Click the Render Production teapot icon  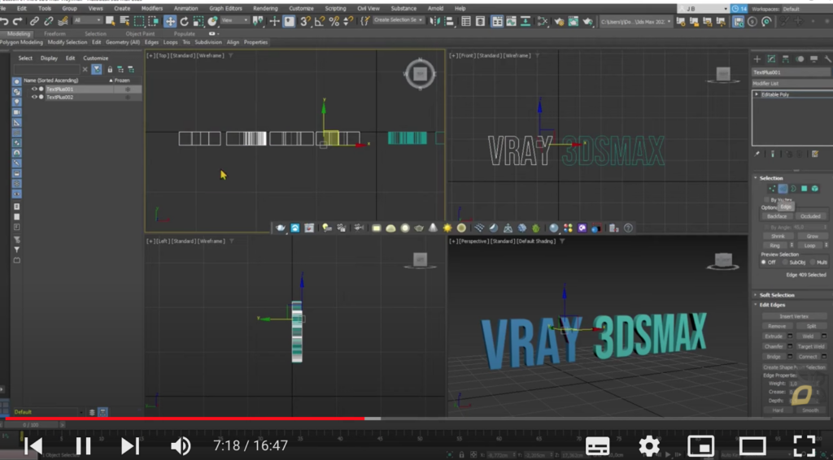coord(587,21)
